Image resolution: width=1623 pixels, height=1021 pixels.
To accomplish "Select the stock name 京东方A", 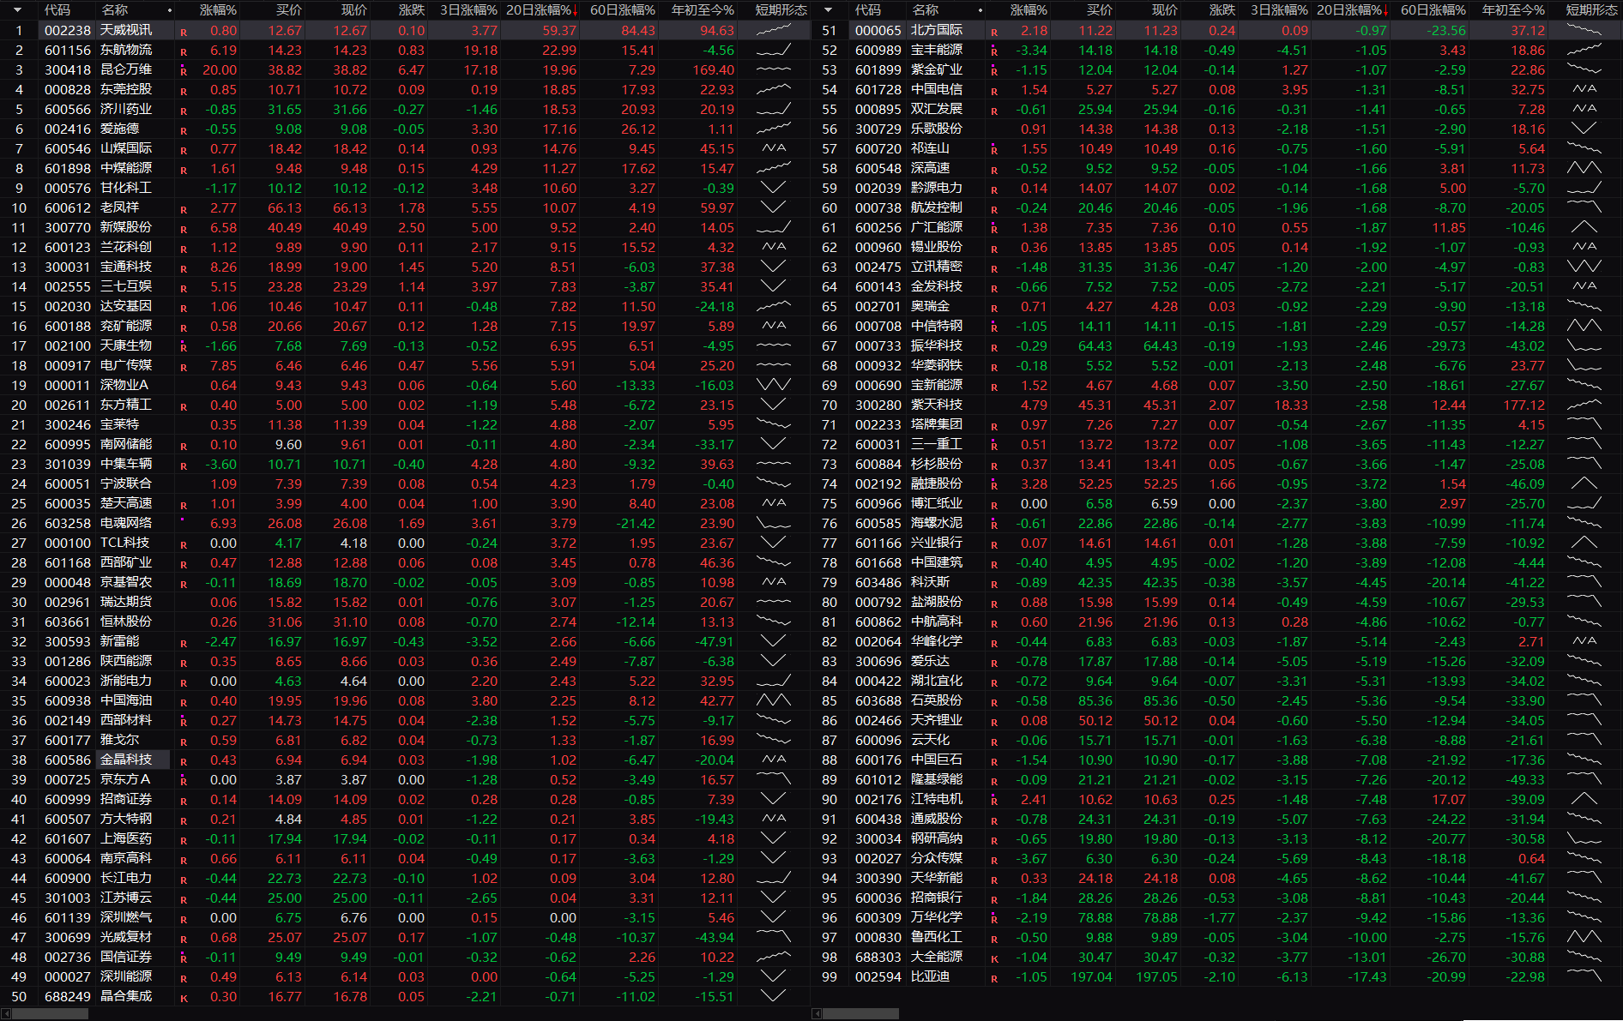I will (x=125, y=779).
